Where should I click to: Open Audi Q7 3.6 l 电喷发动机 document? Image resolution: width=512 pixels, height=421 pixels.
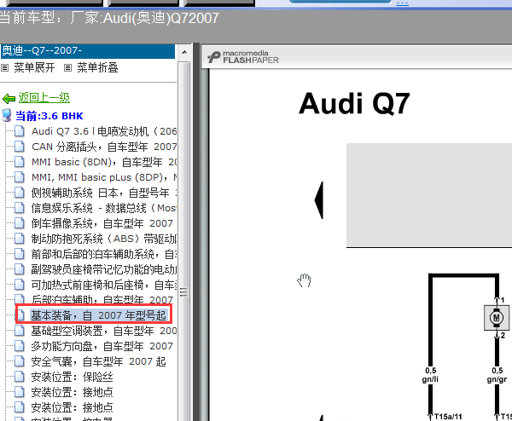point(104,131)
